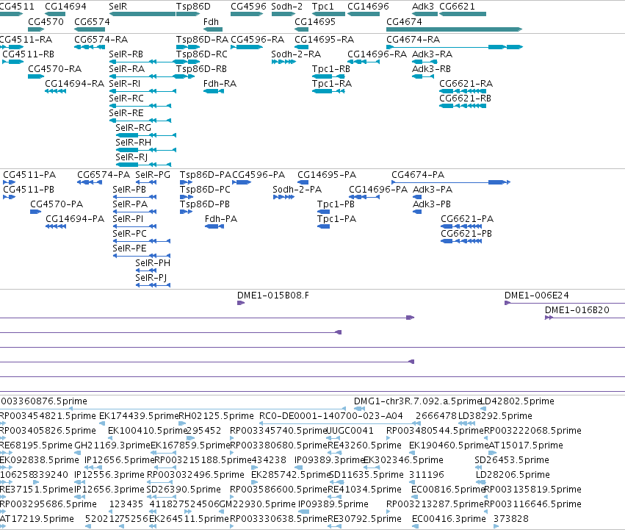Screen dimensions: 625x530
Task: Click protein CG4596-PA
Action: tap(242, 182)
